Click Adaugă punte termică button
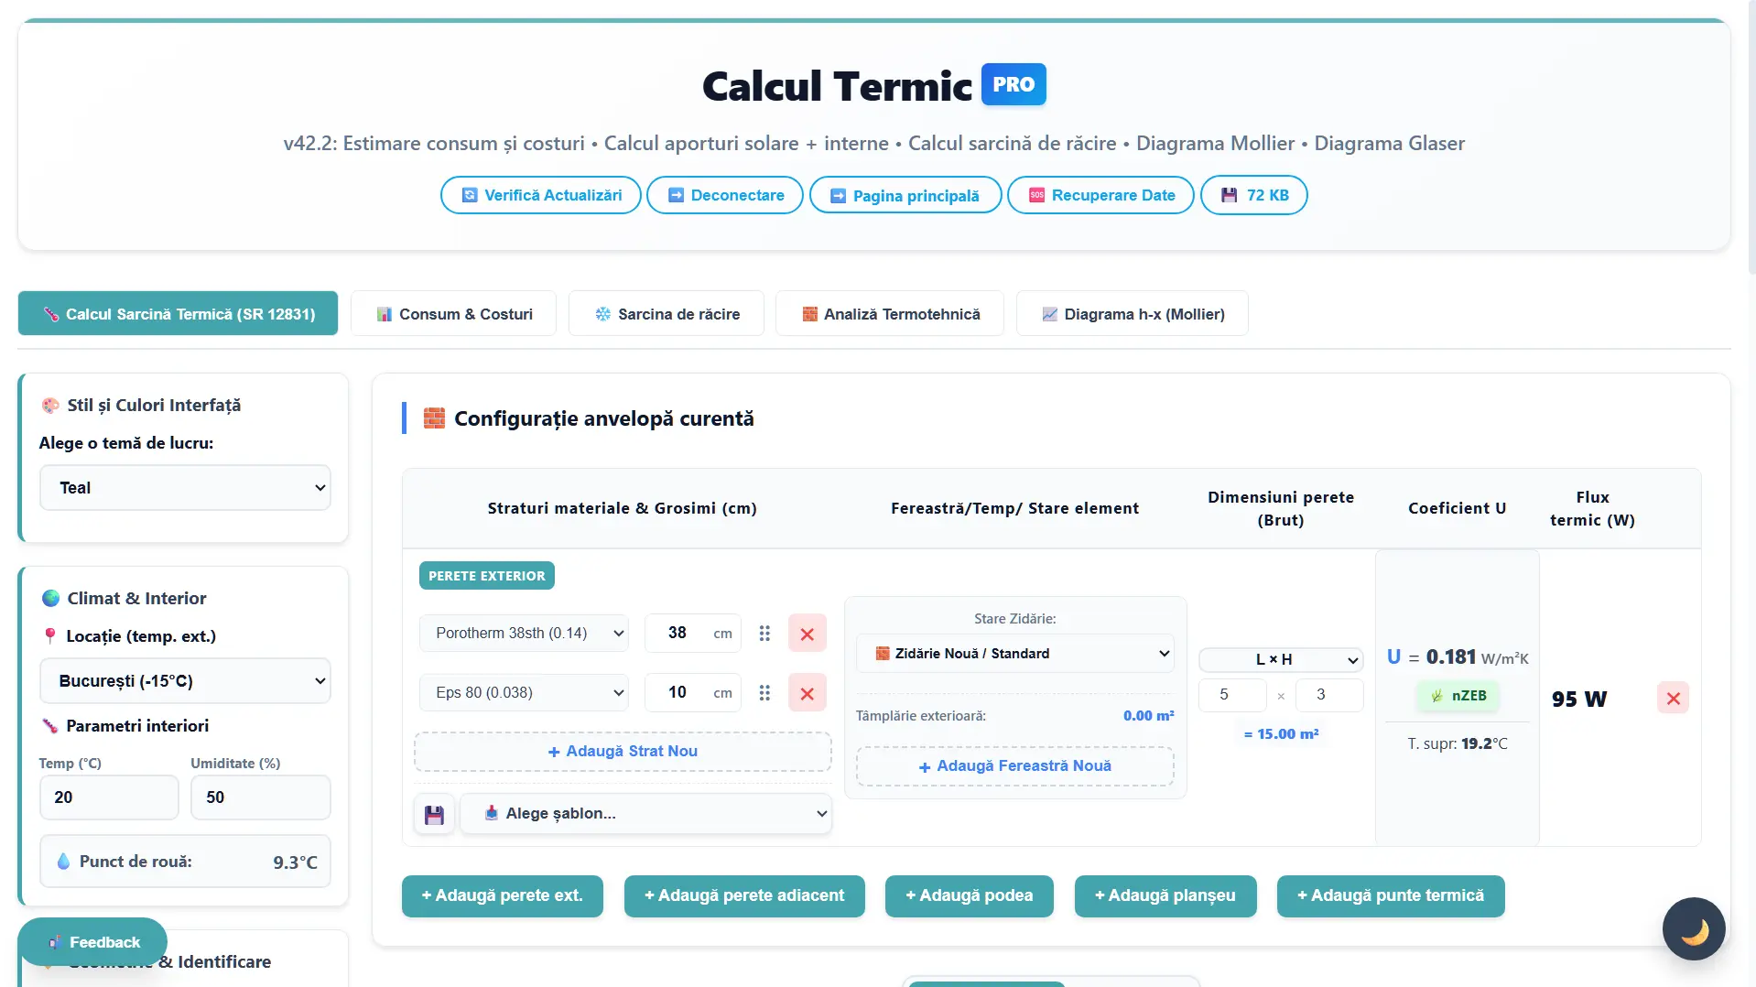This screenshot has height=987, width=1756. point(1390,896)
